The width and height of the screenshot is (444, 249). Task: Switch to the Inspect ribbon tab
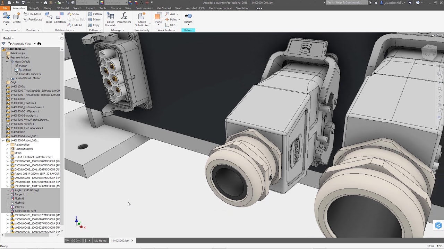(90, 8)
